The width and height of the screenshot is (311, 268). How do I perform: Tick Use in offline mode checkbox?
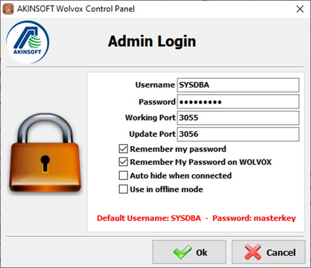123,189
